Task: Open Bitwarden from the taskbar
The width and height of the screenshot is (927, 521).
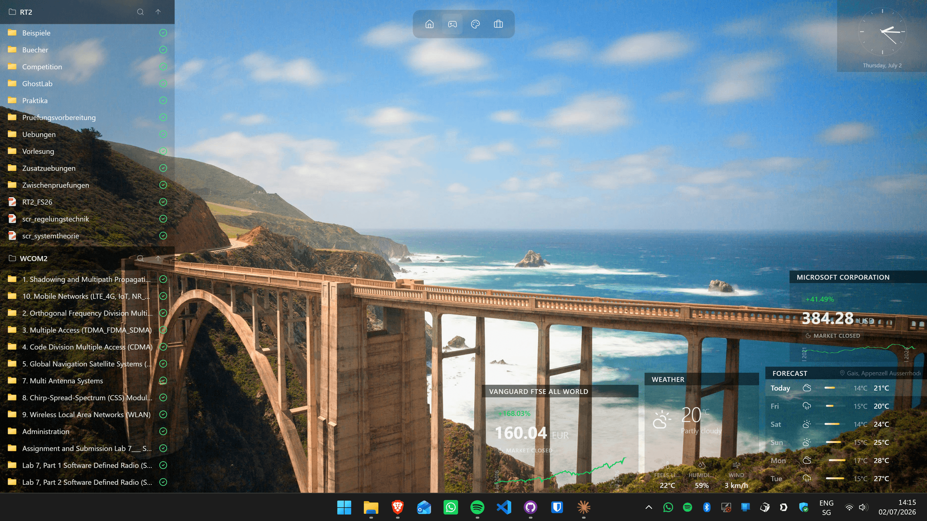Action: [557, 507]
